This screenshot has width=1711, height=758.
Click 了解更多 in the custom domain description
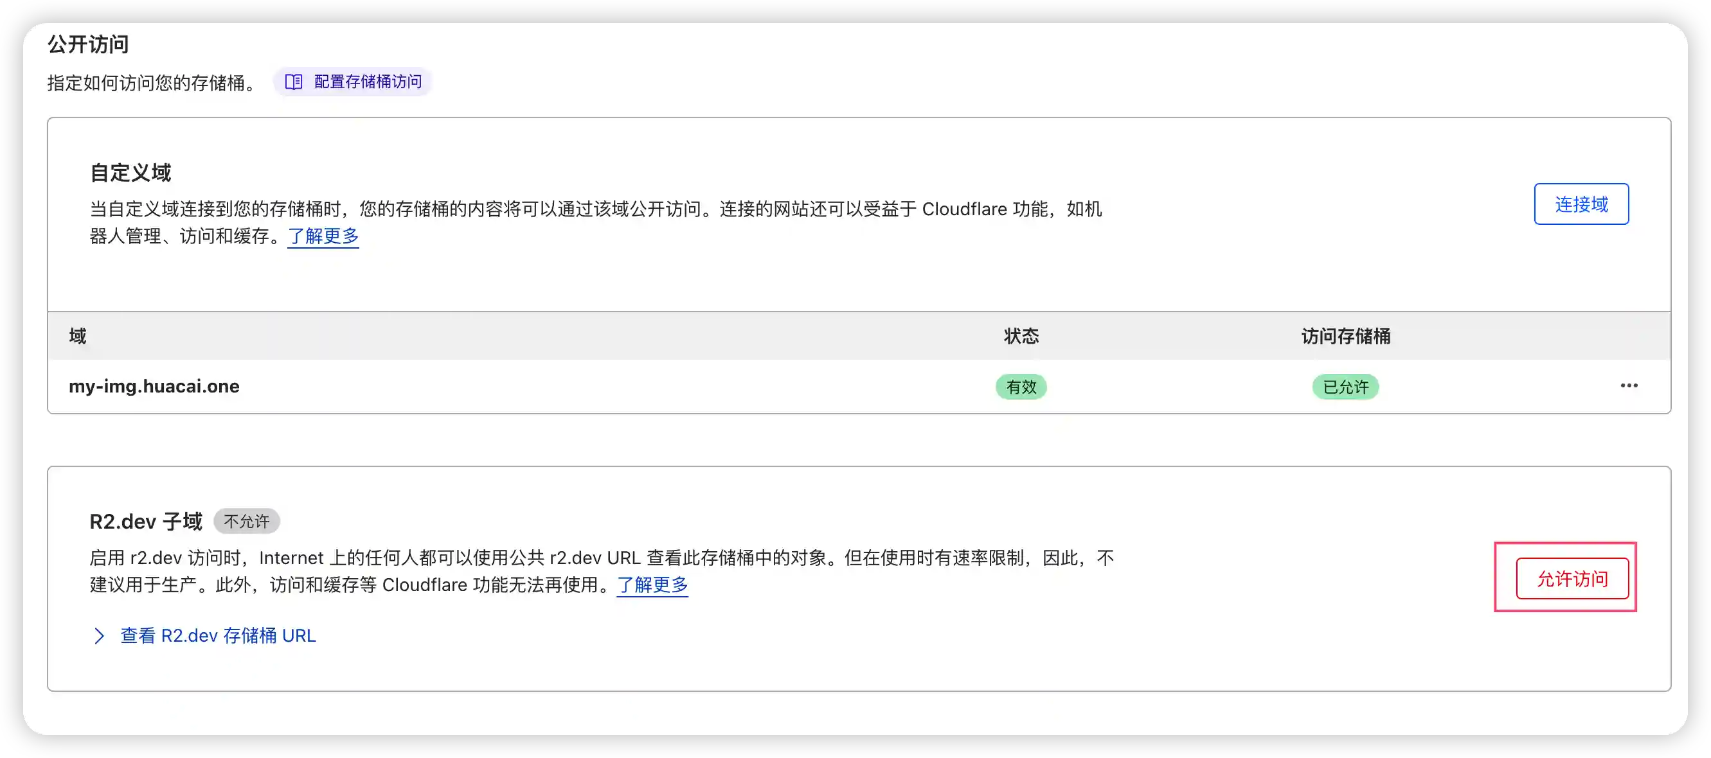coord(323,236)
